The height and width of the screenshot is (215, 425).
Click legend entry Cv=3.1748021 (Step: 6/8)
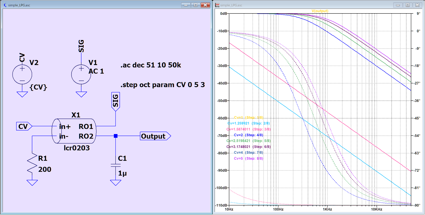[249, 147]
